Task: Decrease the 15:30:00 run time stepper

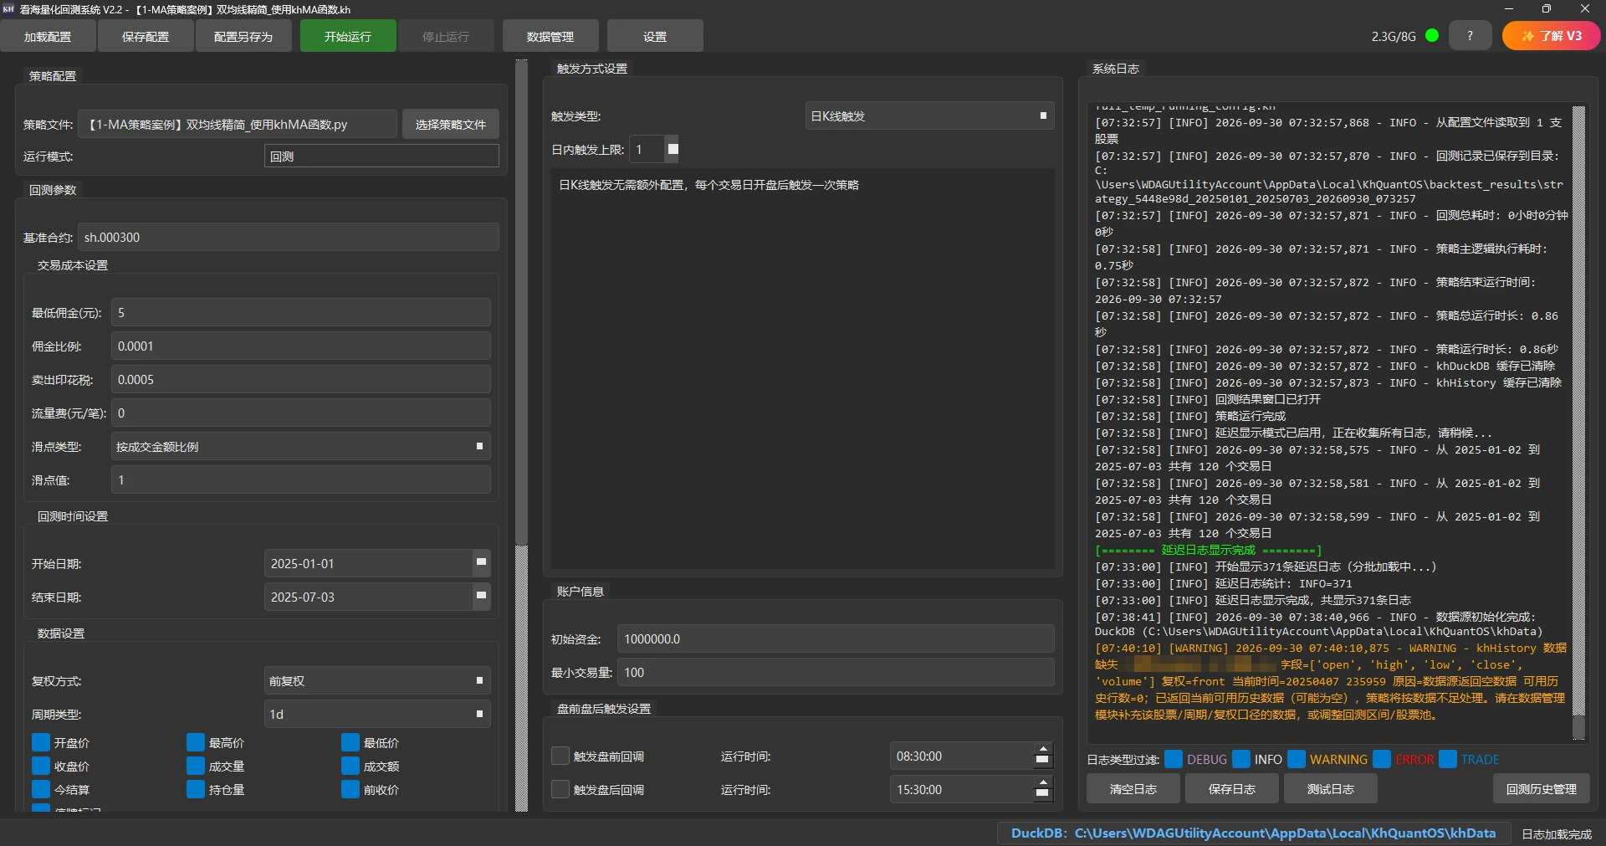Action: [1042, 795]
